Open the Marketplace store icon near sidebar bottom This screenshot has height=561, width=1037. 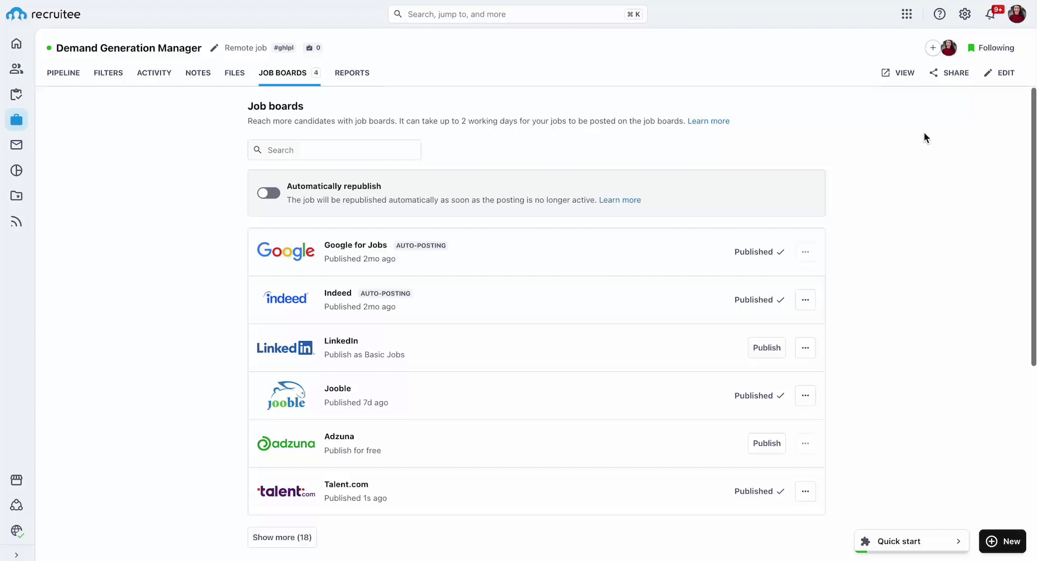(x=16, y=479)
